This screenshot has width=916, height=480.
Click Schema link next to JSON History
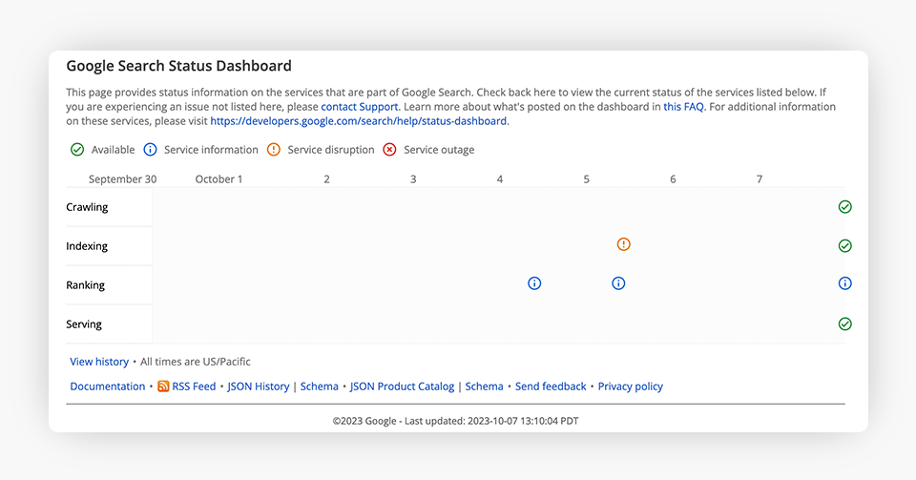click(319, 386)
